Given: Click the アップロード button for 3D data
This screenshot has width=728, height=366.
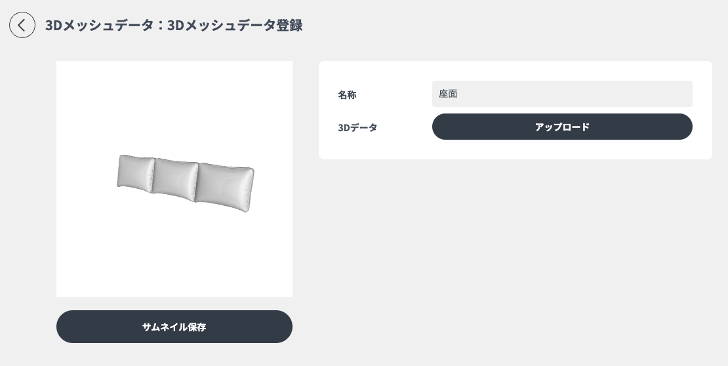Looking at the screenshot, I should tap(562, 127).
